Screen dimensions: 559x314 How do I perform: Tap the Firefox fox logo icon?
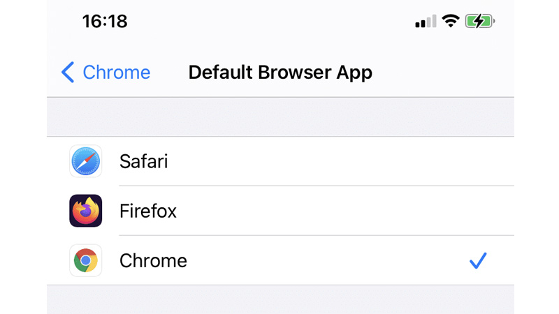point(86,211)
